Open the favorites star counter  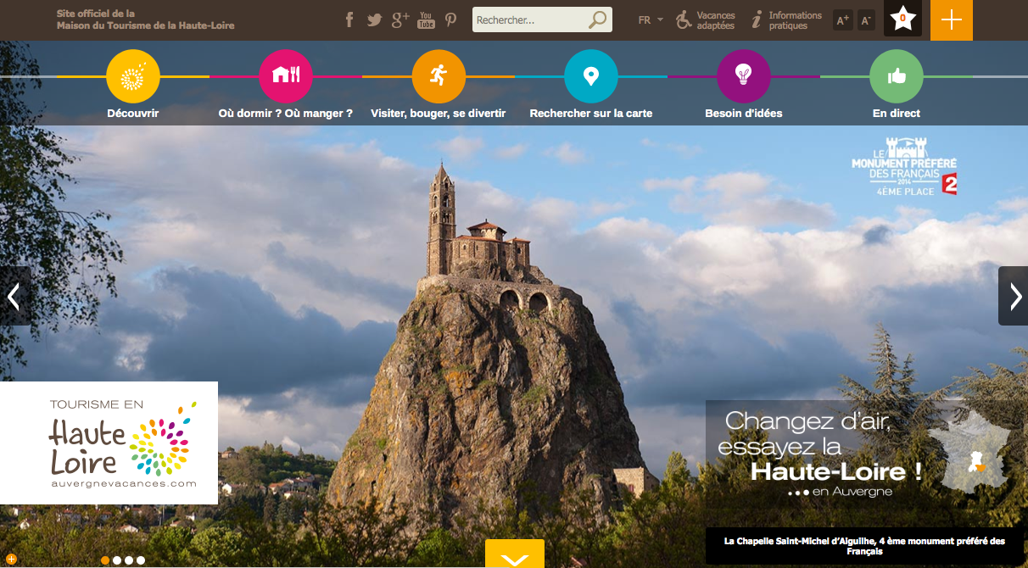pos(902,19)
